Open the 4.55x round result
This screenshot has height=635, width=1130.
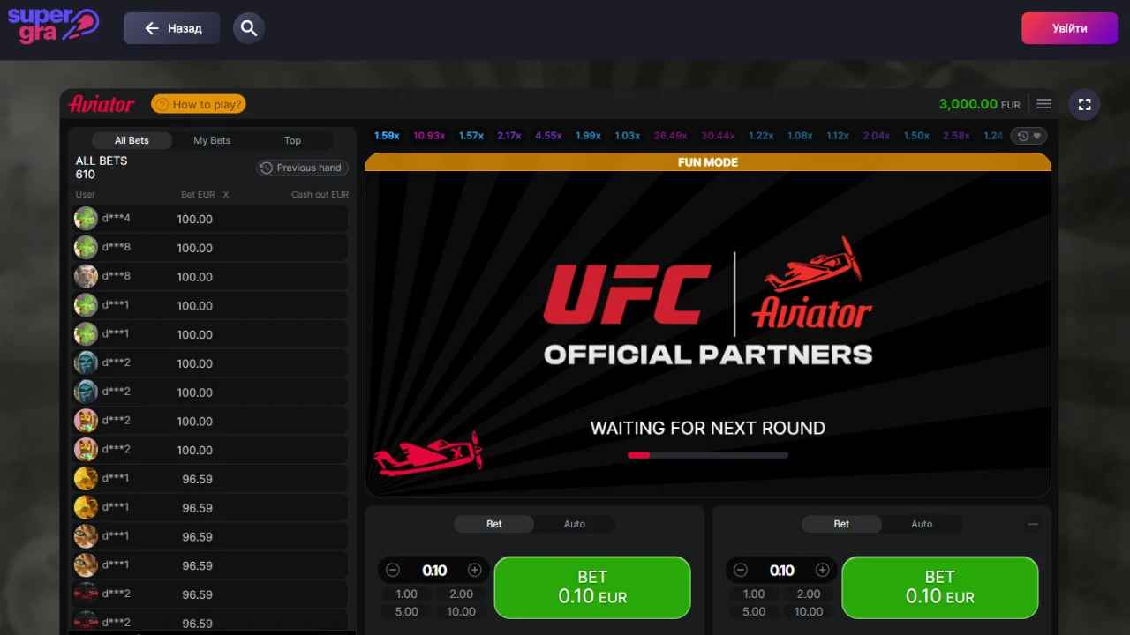click(x=548, y=136)
